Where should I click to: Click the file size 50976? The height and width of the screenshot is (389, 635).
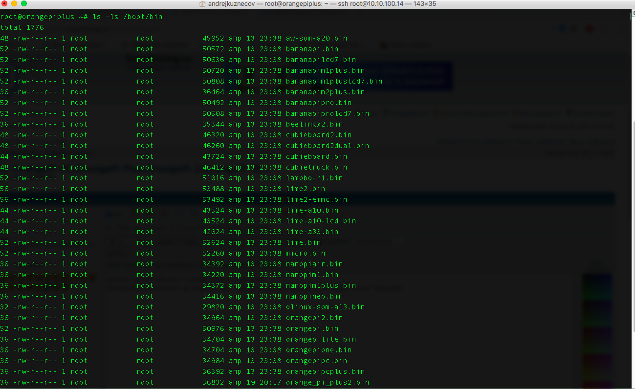pyautogui.click(x=213, y=328)
